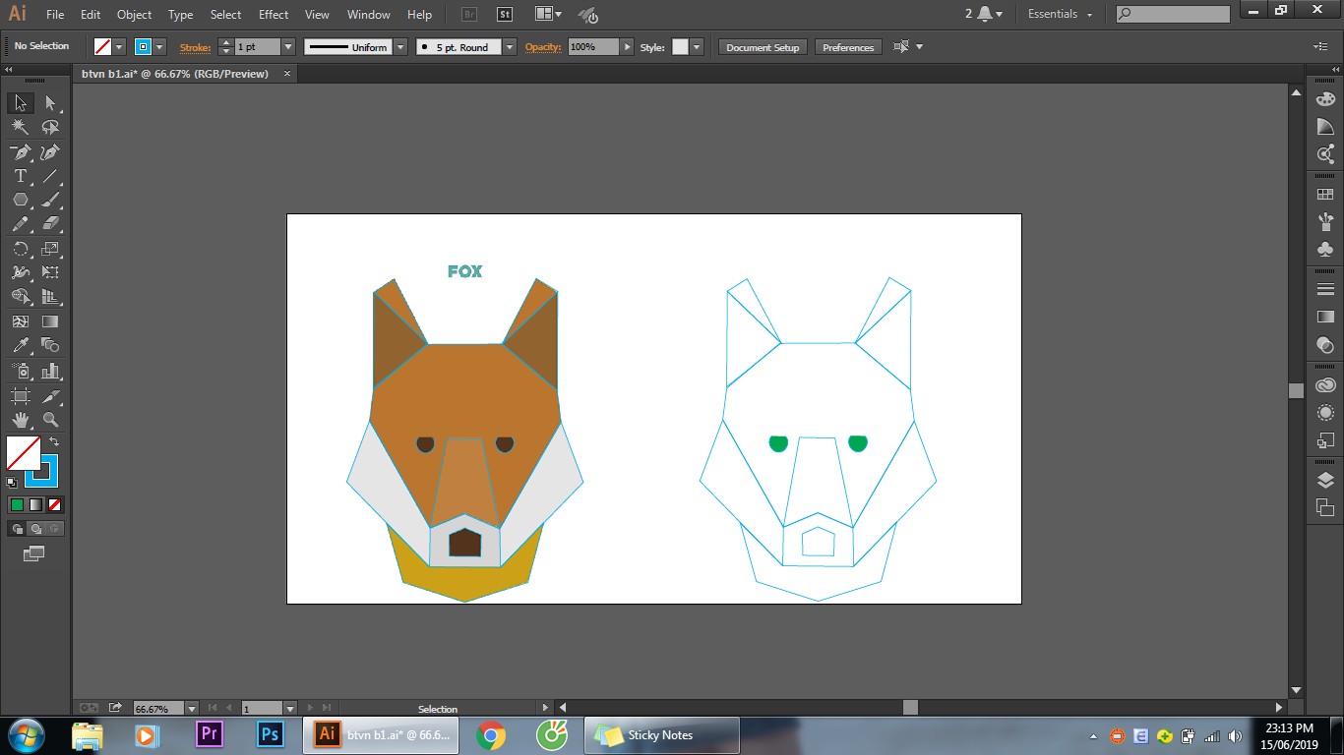Viewport: 1344px width, 755px height.
Task: Open the Object menu
Action: click(135, 15)
